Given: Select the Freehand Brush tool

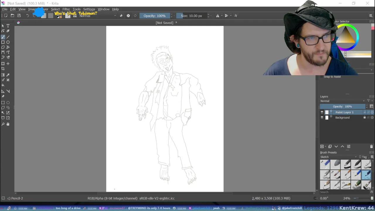Looking at the screenshot, I should [3, 37].
